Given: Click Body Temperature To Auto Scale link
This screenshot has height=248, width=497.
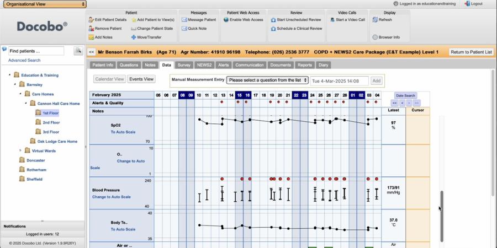Looking at the screenshot, I should click(x=123, y=229).
